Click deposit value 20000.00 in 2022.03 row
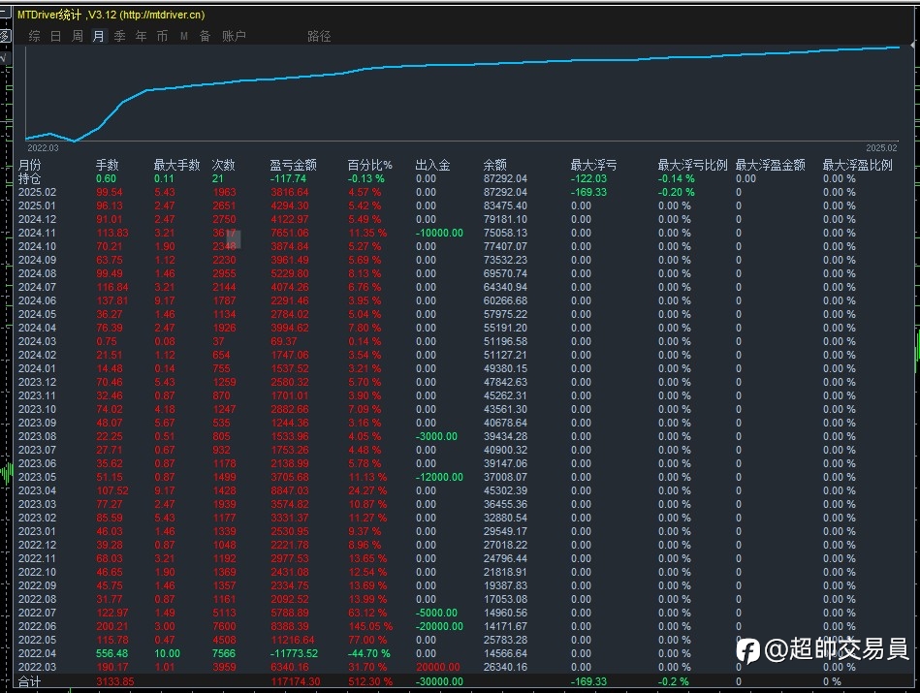This screenshot has height=693, width=920. [x=438, y=667]
